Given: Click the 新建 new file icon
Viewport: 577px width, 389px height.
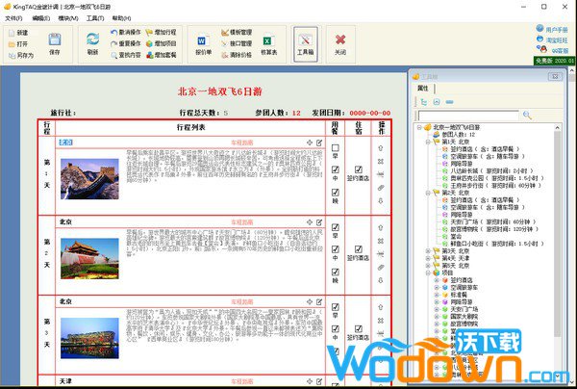Looking at the screenshot, I should click(x=12, y=33).
